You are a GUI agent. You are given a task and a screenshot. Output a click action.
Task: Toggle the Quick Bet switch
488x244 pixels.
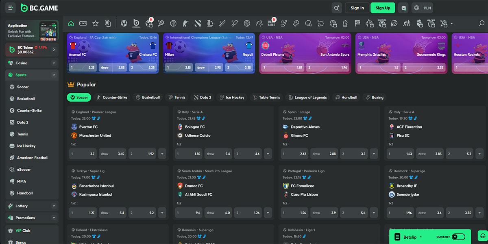[458, 237]
